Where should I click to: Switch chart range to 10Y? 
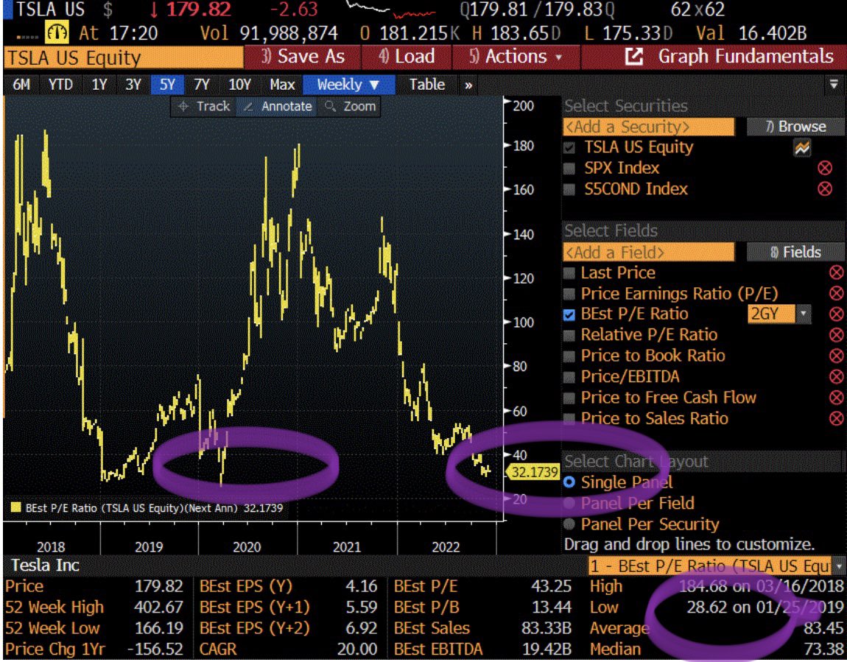pos(240,85)
